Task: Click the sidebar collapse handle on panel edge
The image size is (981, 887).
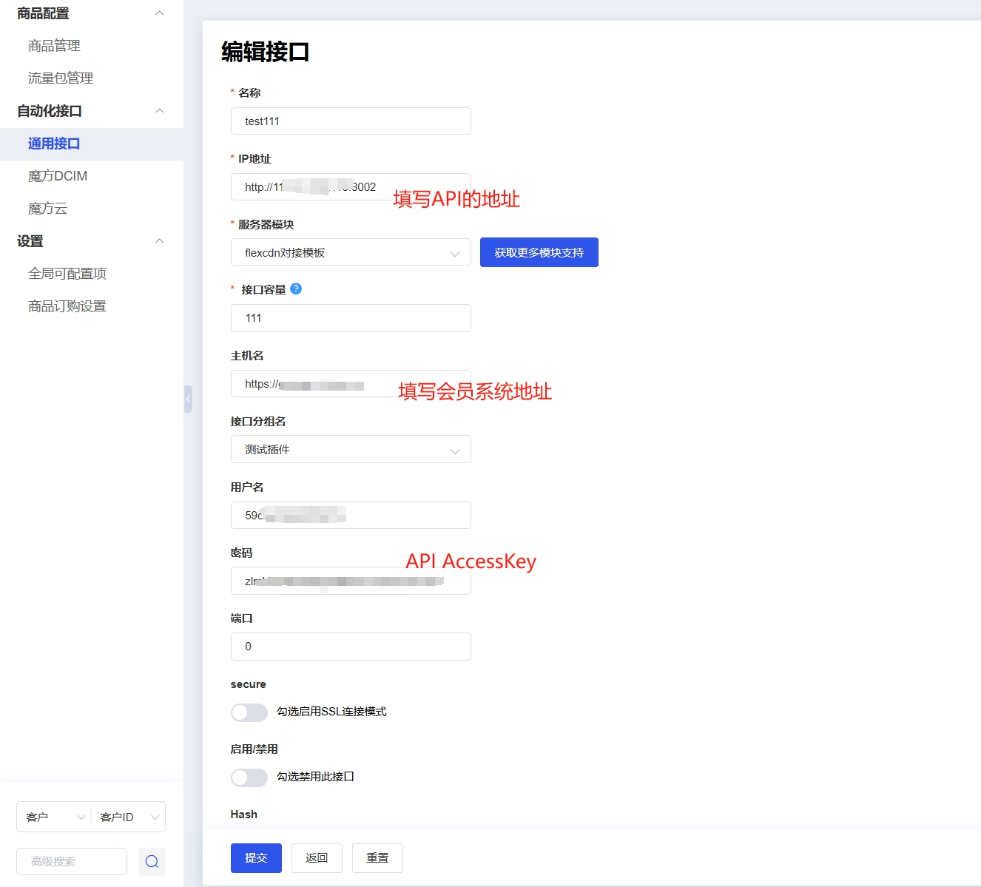Action: pyautogui.click(x=188, y=399)
